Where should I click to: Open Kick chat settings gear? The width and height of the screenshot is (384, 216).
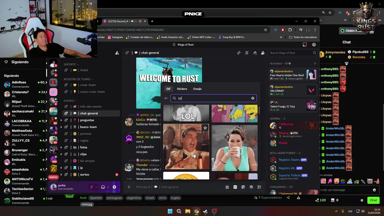coord(362,200)
